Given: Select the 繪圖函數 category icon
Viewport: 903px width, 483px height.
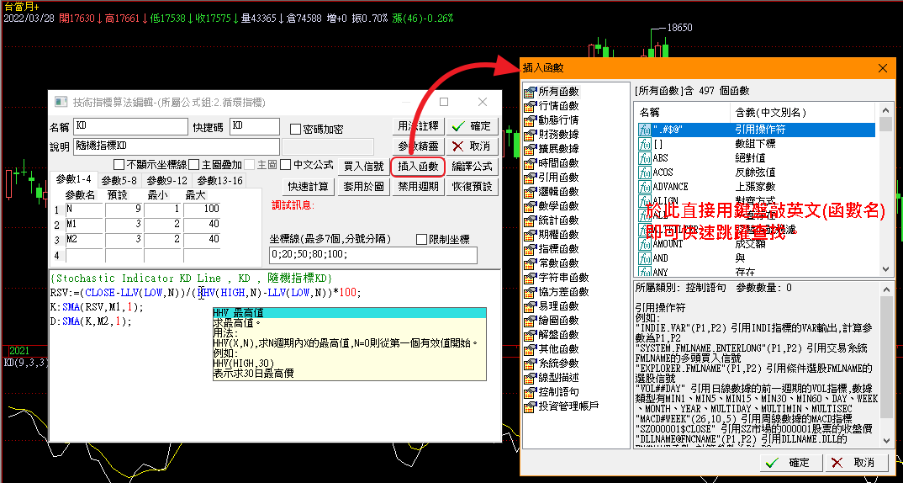Looking at the screenshot, I should tap(530, 321).
